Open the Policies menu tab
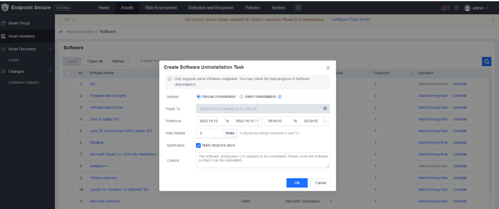The image size is (499, 209). (x=252, y=8)
